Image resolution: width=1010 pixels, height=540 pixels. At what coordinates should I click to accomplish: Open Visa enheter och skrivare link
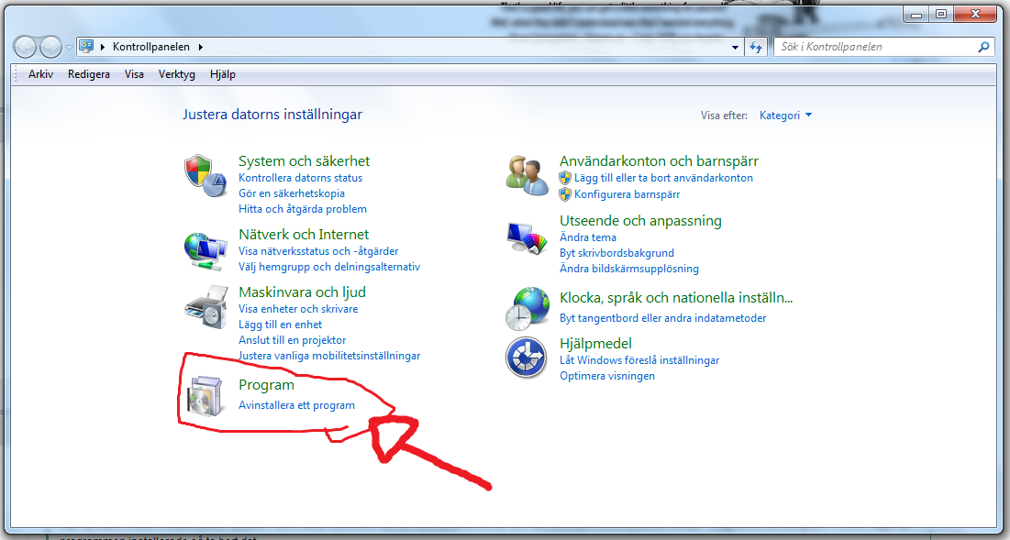pyautogui.click(x=298, y=310)
